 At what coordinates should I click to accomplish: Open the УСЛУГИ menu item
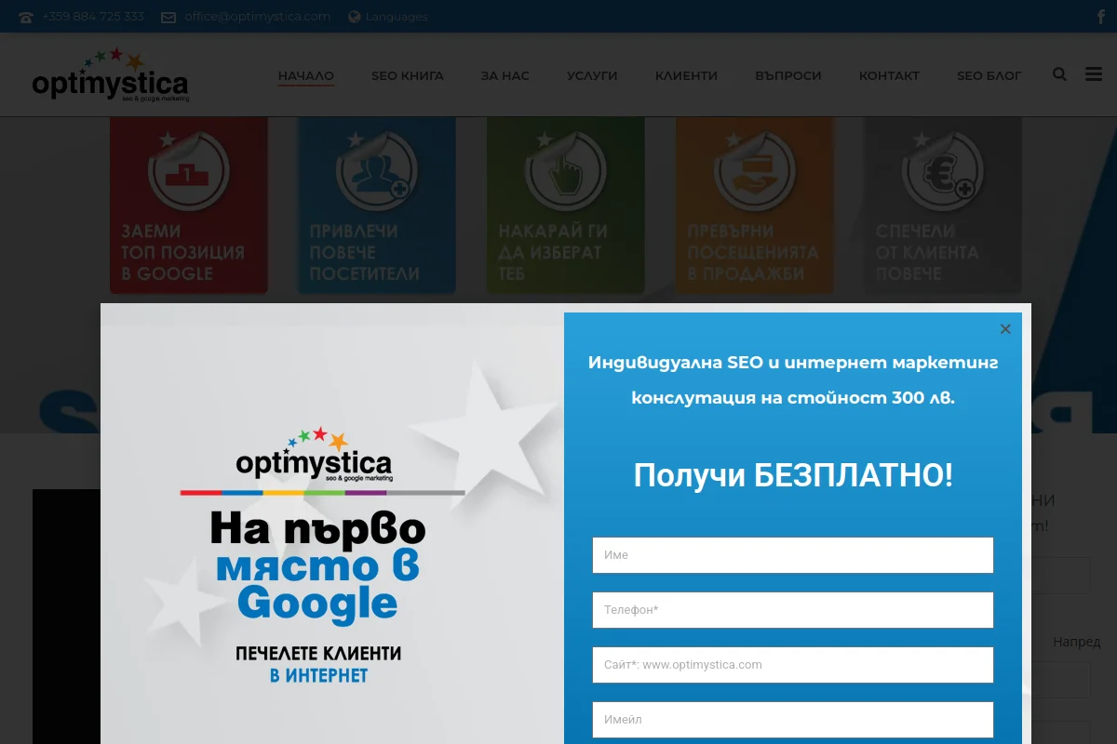pos(592,76)
